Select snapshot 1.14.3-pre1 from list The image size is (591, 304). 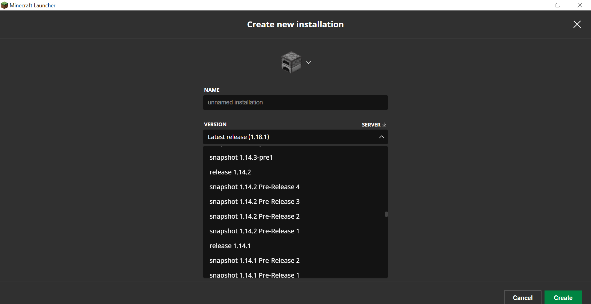pyautogui.click(x=241, y=158)
